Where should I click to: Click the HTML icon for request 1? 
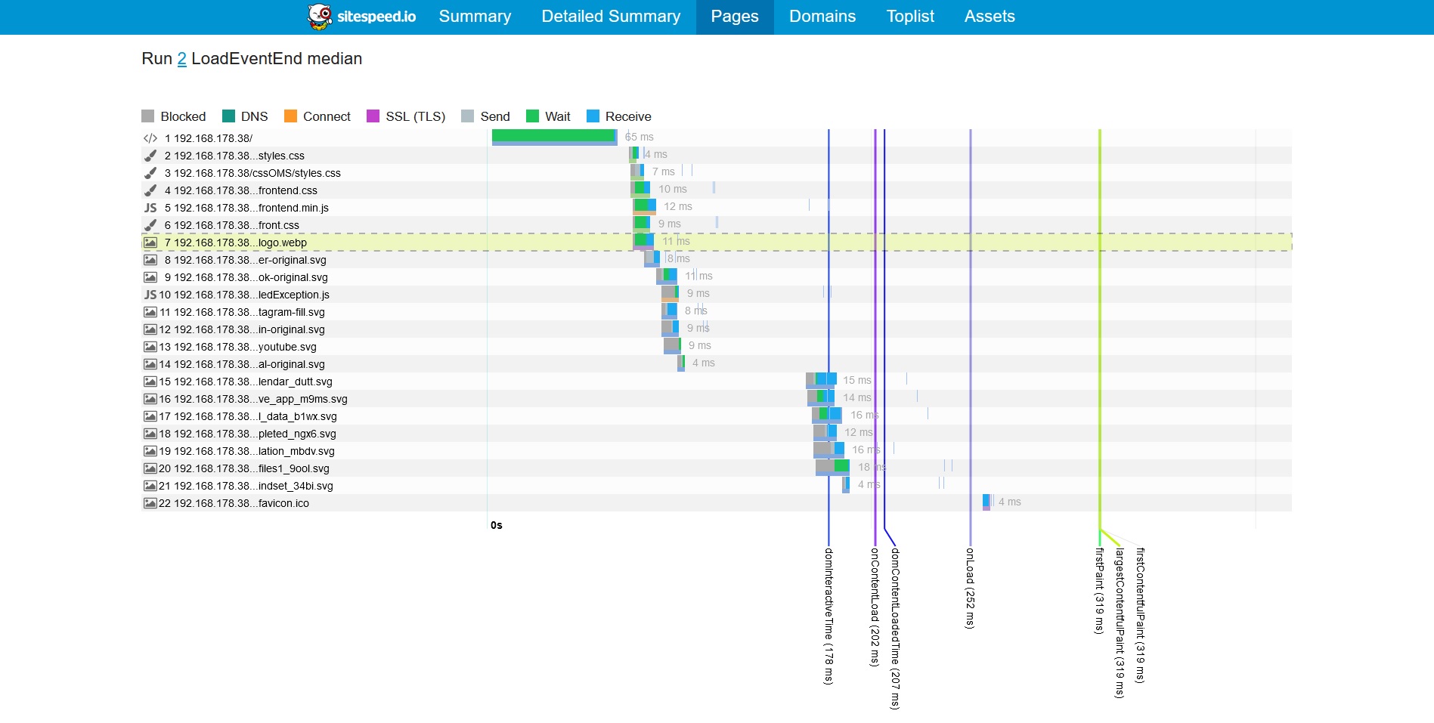tap(150, 138)
